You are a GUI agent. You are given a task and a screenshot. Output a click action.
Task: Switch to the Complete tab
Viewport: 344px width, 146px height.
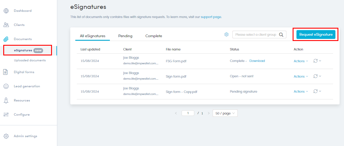(x=154, y=36)
